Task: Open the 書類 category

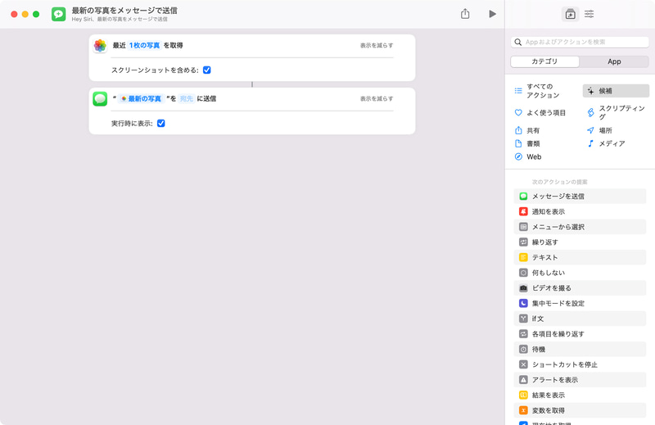Action: [x=527, y=144]
